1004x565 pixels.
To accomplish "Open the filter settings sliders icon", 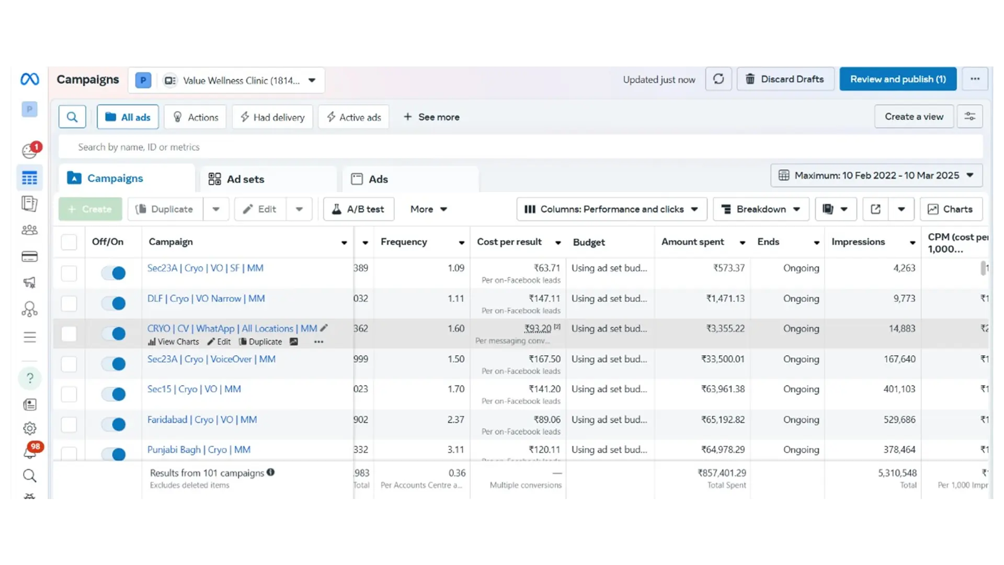I will 970,116.
